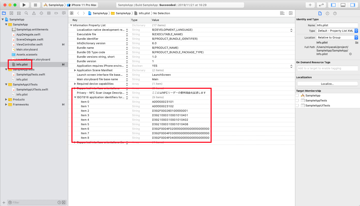Select AppDelegate.swift in the navigator
The width and height of the screenshot is (360, 206).
tap(28, 34)
